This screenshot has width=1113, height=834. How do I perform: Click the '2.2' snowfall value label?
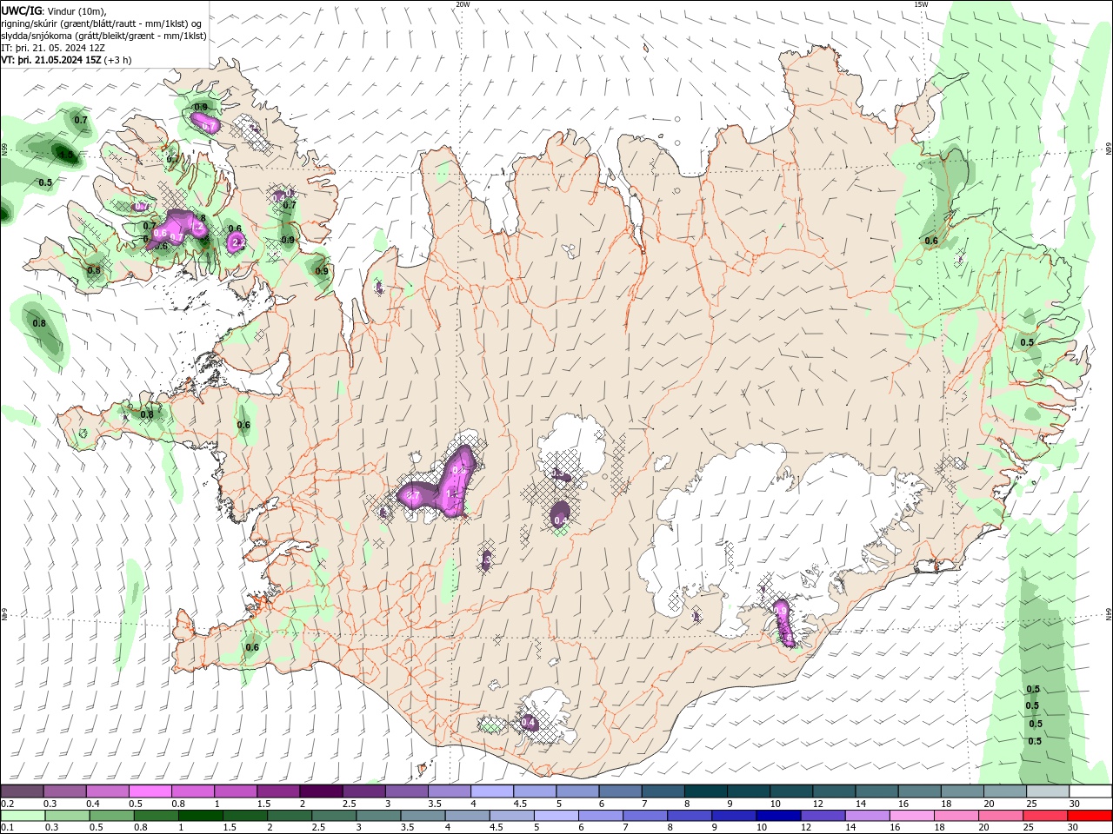tap(237, 242)
